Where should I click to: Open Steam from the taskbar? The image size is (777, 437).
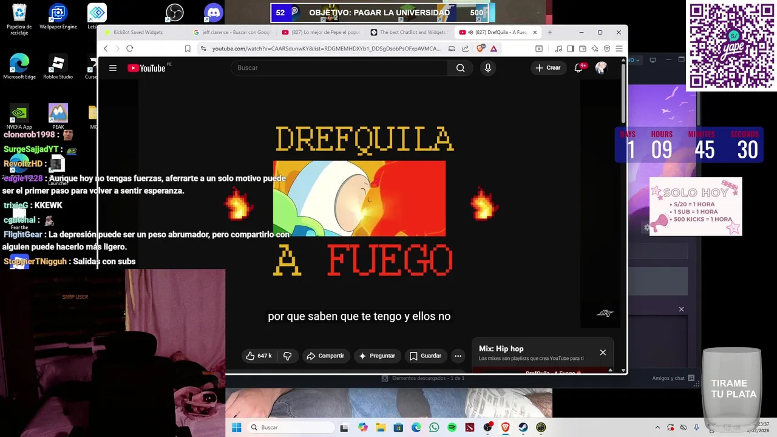[523, 427]
